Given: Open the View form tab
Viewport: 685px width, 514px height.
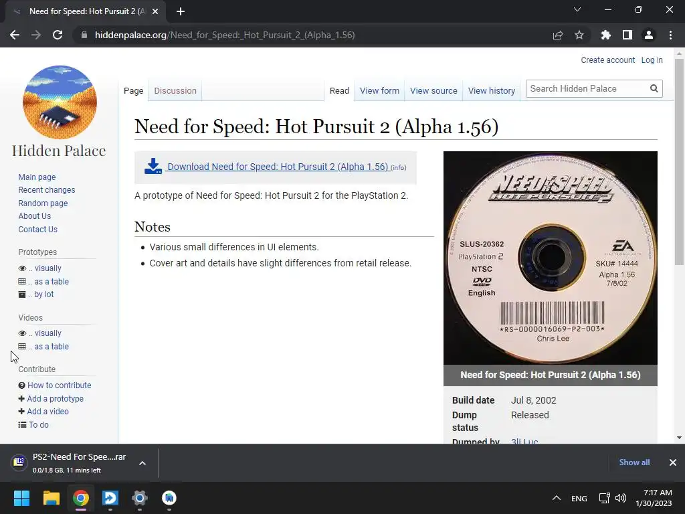Looking at the screenshot, I should coord(379,90).
